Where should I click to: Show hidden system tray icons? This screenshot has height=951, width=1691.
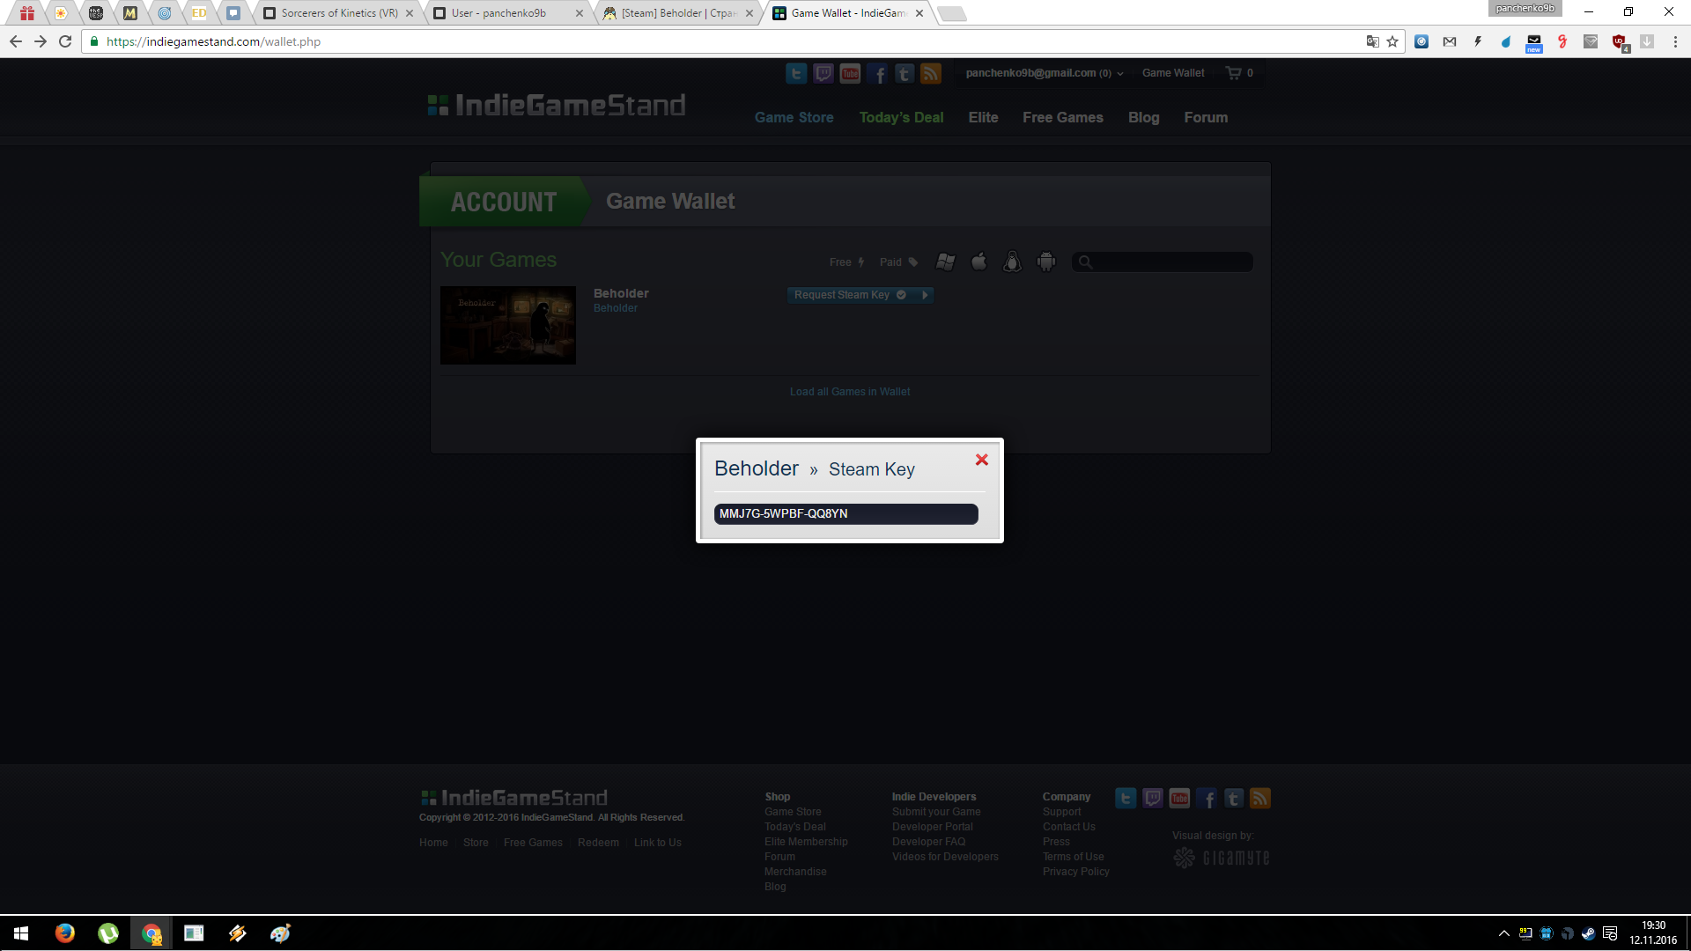point(1504,933)
